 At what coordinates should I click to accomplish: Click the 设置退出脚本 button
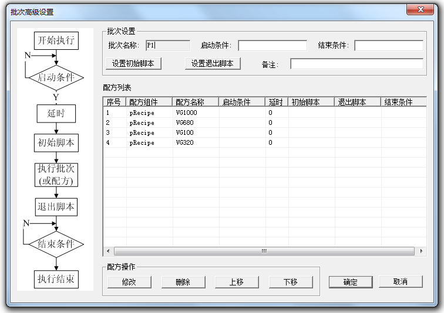point(213,63)
